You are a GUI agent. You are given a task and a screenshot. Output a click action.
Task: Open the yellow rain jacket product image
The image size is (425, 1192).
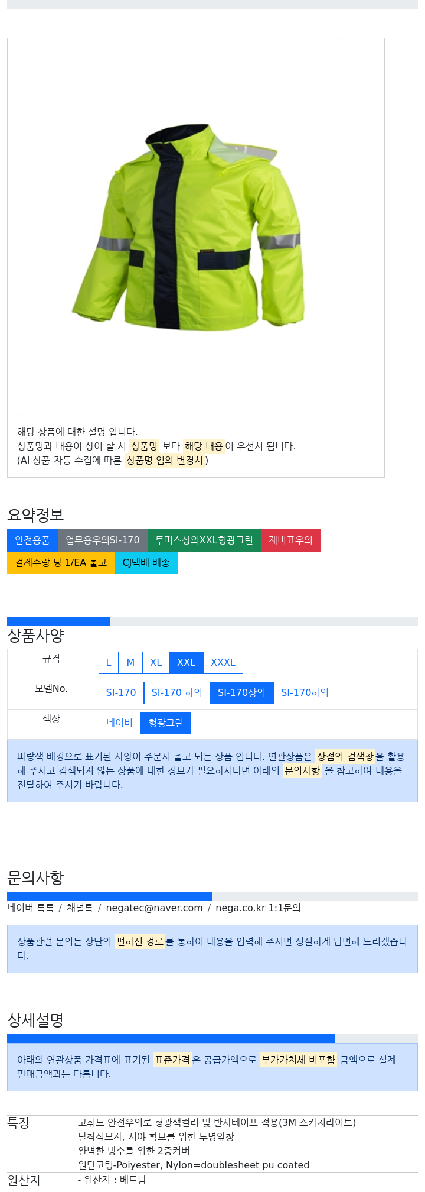click(188, 228)
